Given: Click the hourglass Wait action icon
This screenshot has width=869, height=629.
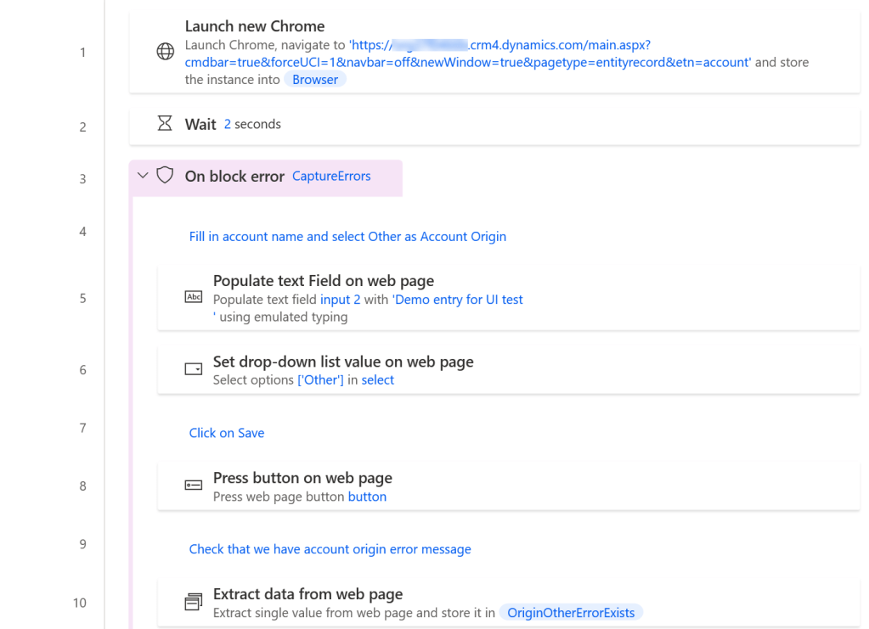Looking at the screenshot, I should [166, 124].
